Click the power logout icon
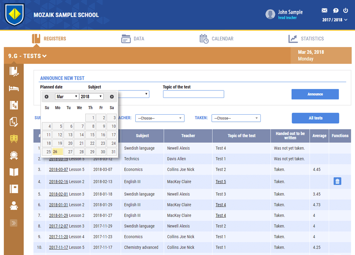This screenshot has height=255, width=355. (346, 11)
